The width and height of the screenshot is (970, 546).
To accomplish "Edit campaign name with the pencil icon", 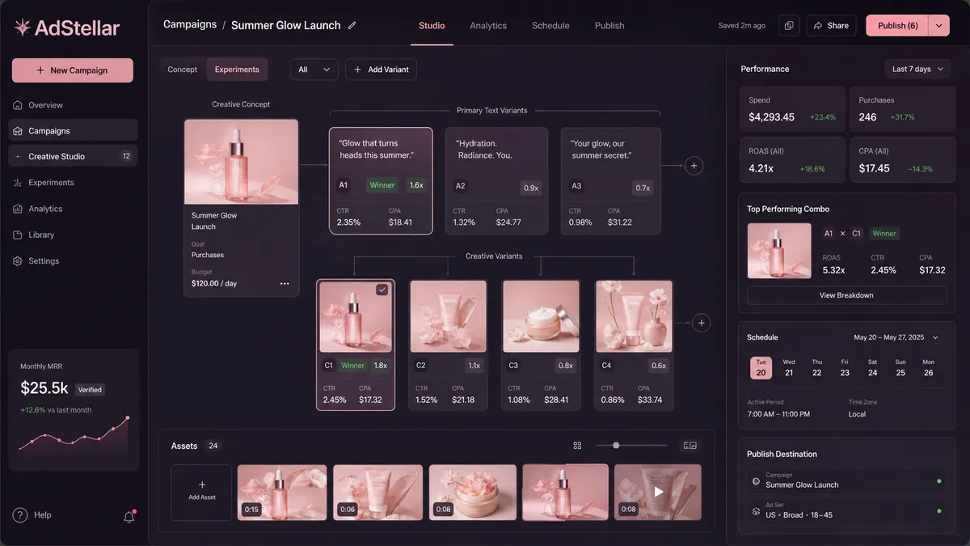I will tap(352, 26).
